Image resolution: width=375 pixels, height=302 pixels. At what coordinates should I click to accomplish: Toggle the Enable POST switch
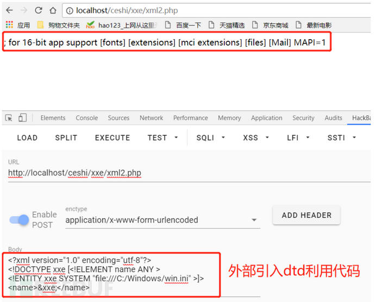tap(19, 220)
